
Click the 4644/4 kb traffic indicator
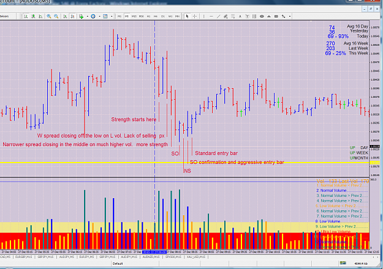tap(361, 263)
